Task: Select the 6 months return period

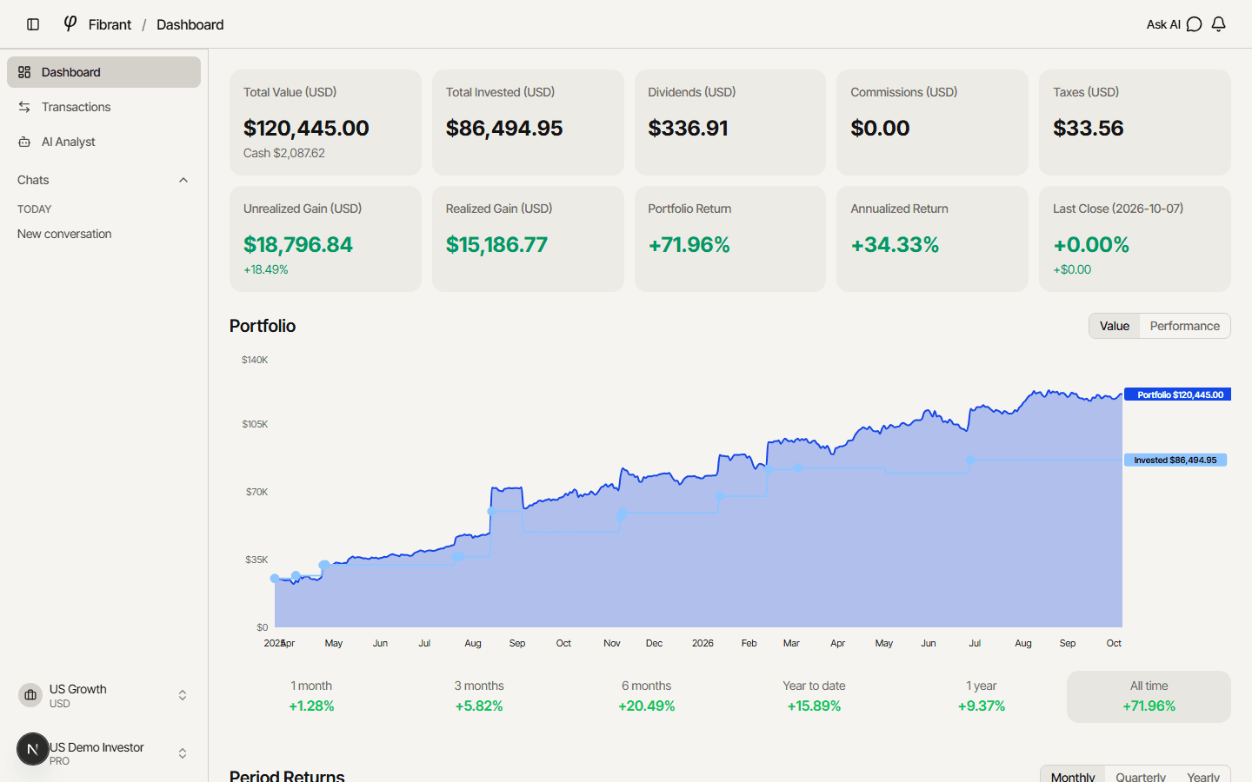Action: pyautogui.click(x=647, y=696)
